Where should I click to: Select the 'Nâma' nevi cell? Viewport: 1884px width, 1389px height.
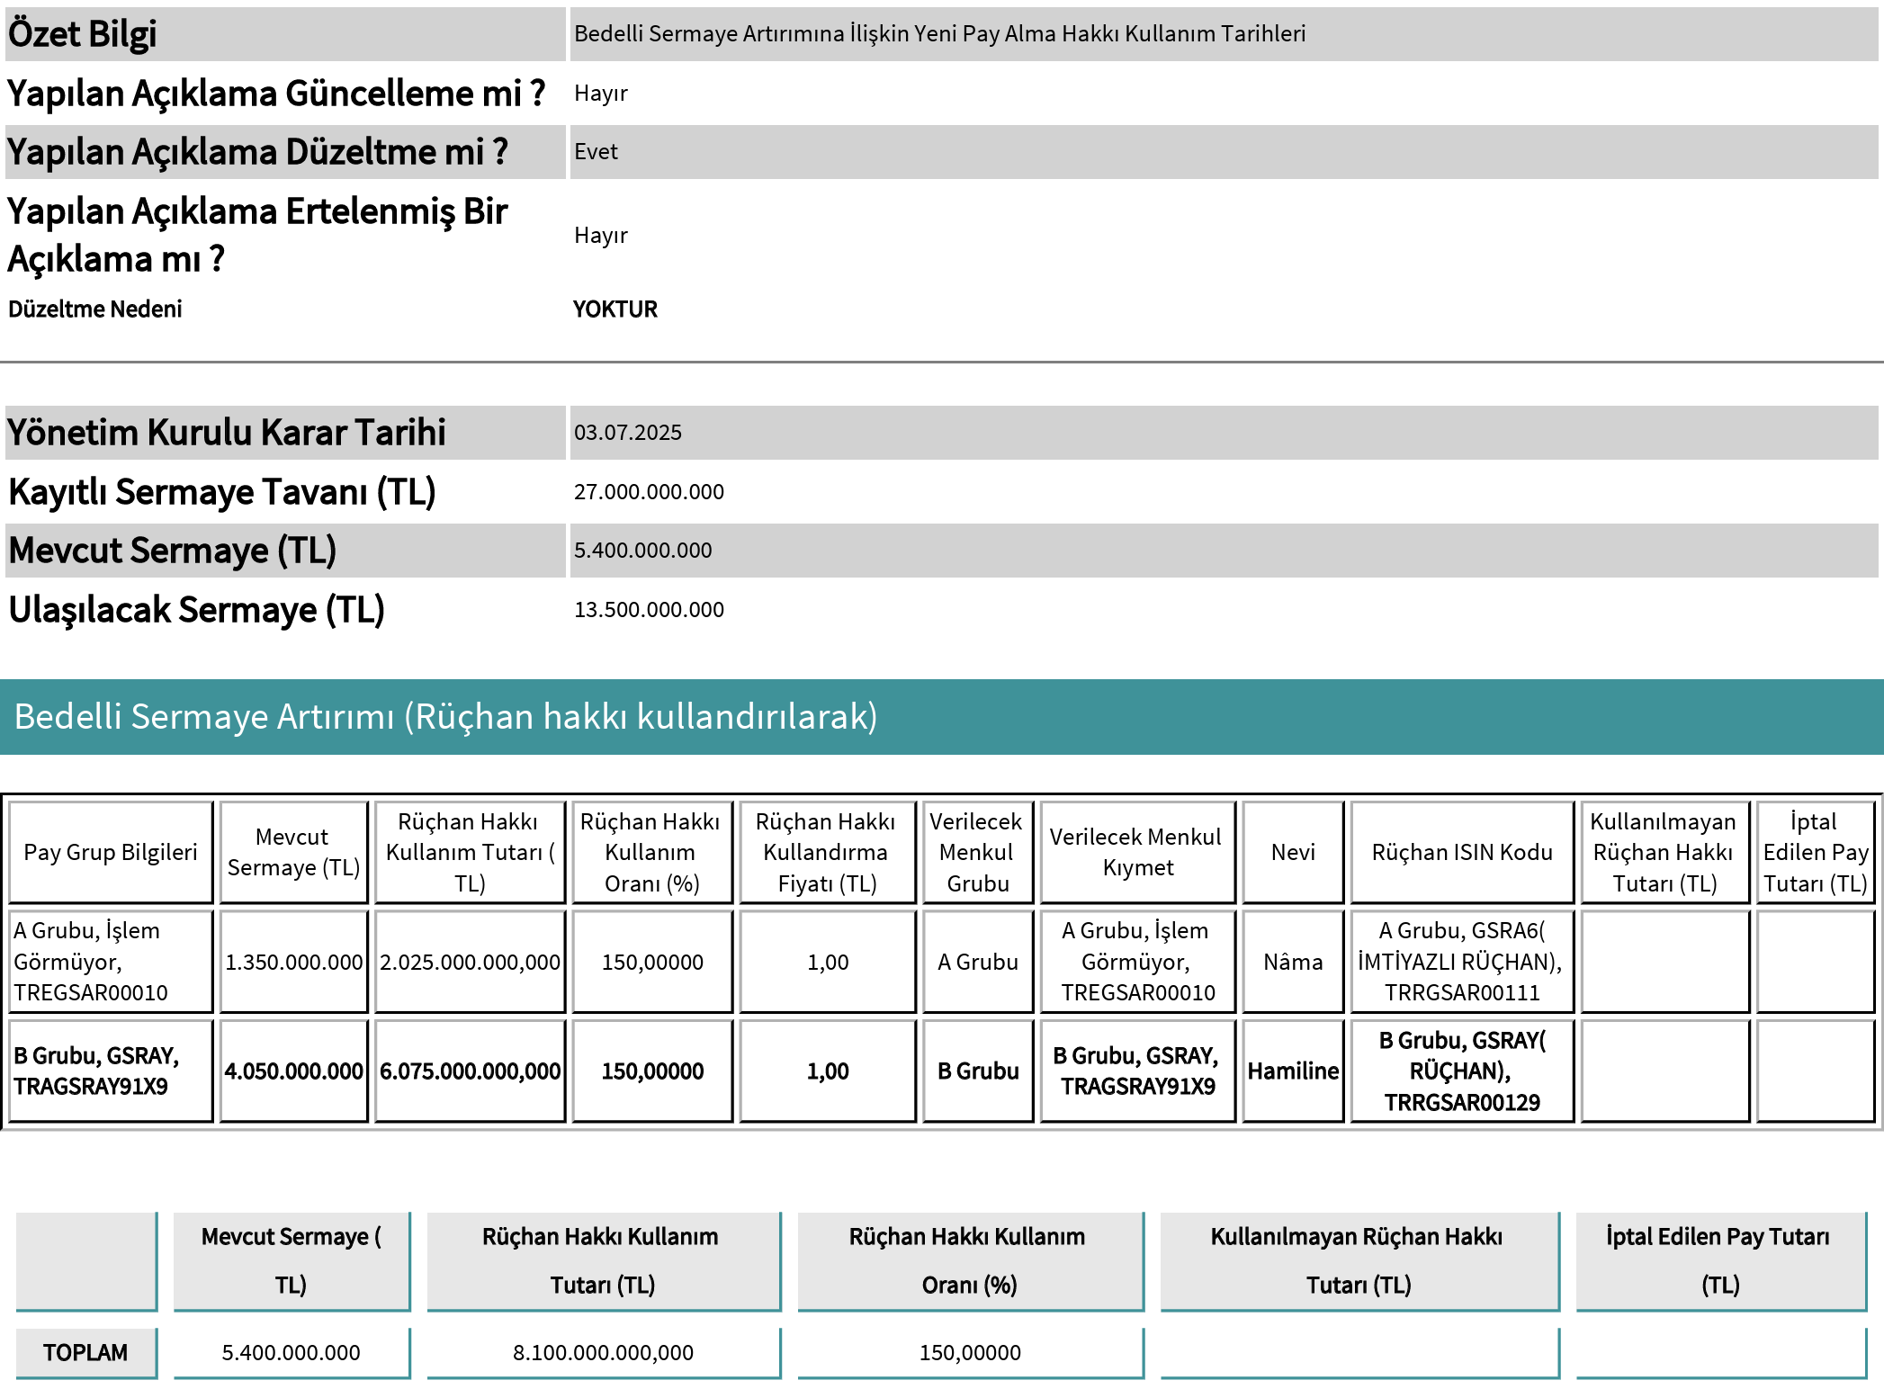click(x=1293, y=963)
